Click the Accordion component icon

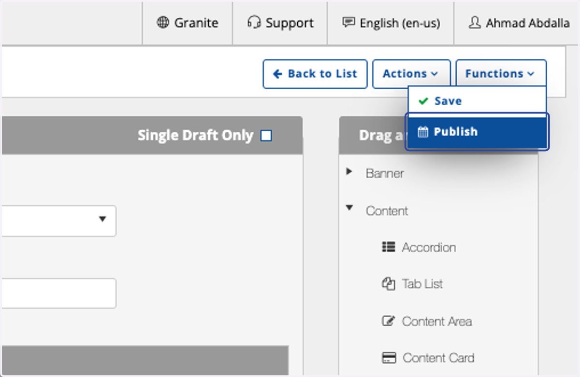pos(389,247)
